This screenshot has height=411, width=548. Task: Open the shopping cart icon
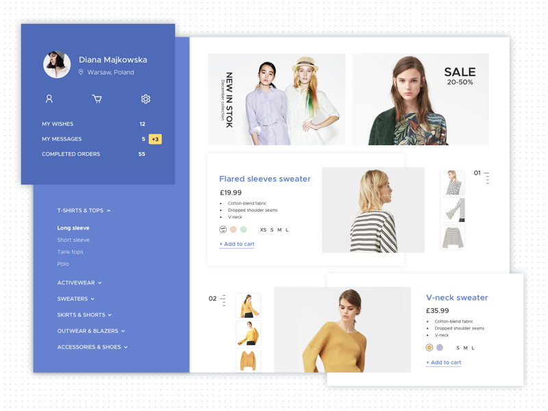click(x=97, y=99)
